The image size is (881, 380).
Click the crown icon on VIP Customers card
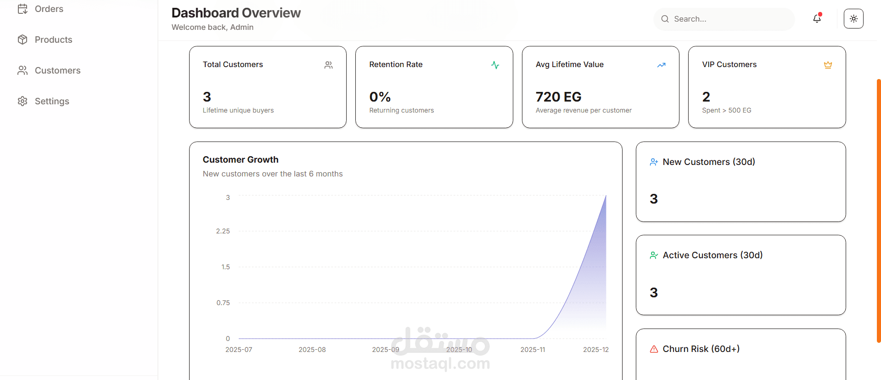coord(828,65)
